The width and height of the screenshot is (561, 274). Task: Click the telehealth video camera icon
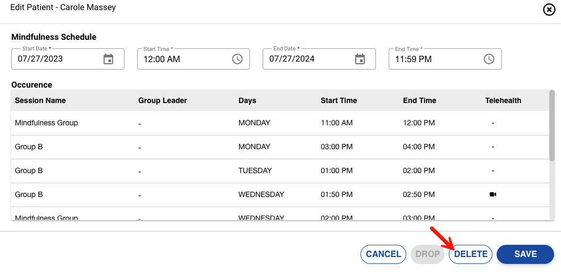click(492, 195)
